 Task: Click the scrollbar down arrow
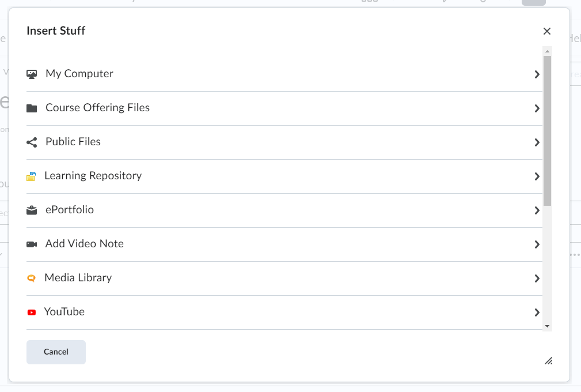click(547, 326)
